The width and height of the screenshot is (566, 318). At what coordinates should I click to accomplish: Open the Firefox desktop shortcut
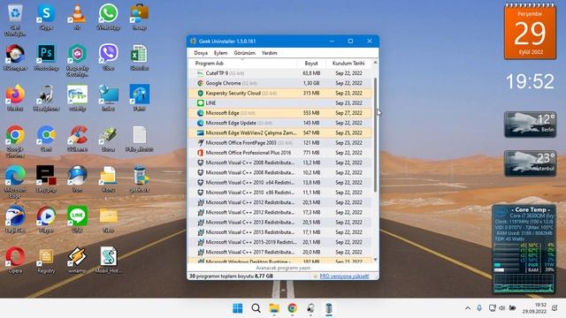(x=15, y=97)
